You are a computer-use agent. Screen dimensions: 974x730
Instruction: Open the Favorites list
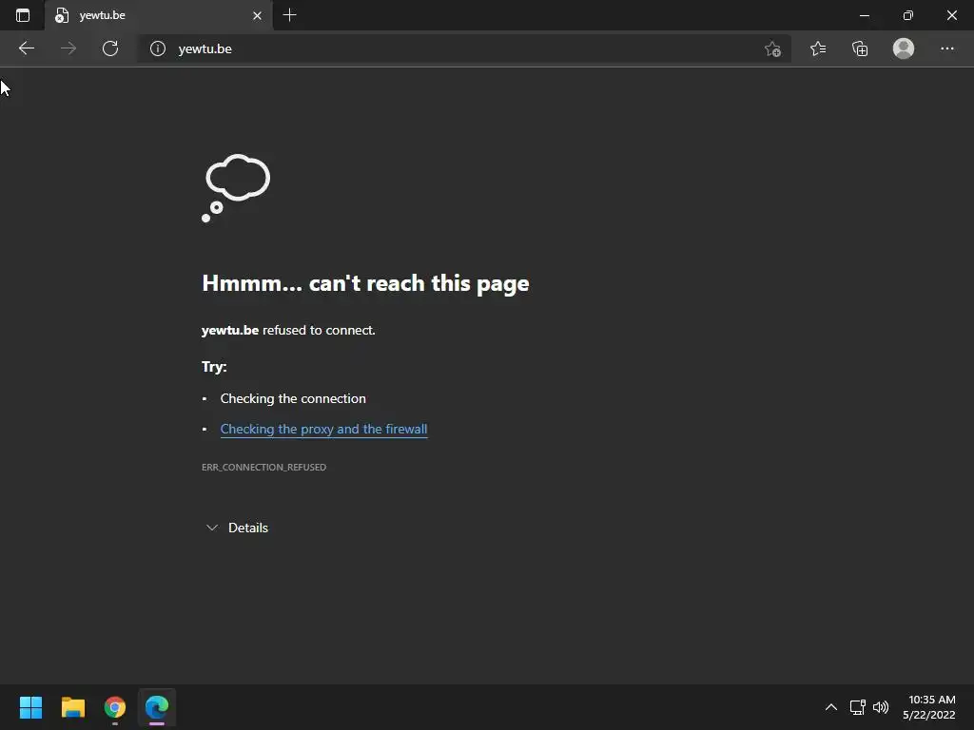[x=818, y=48]
